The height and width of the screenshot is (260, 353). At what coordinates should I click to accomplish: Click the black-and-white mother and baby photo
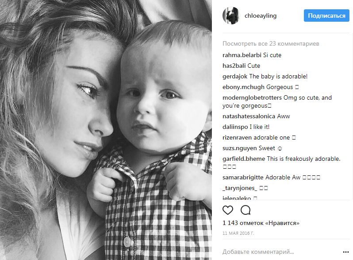pos(106,130)
